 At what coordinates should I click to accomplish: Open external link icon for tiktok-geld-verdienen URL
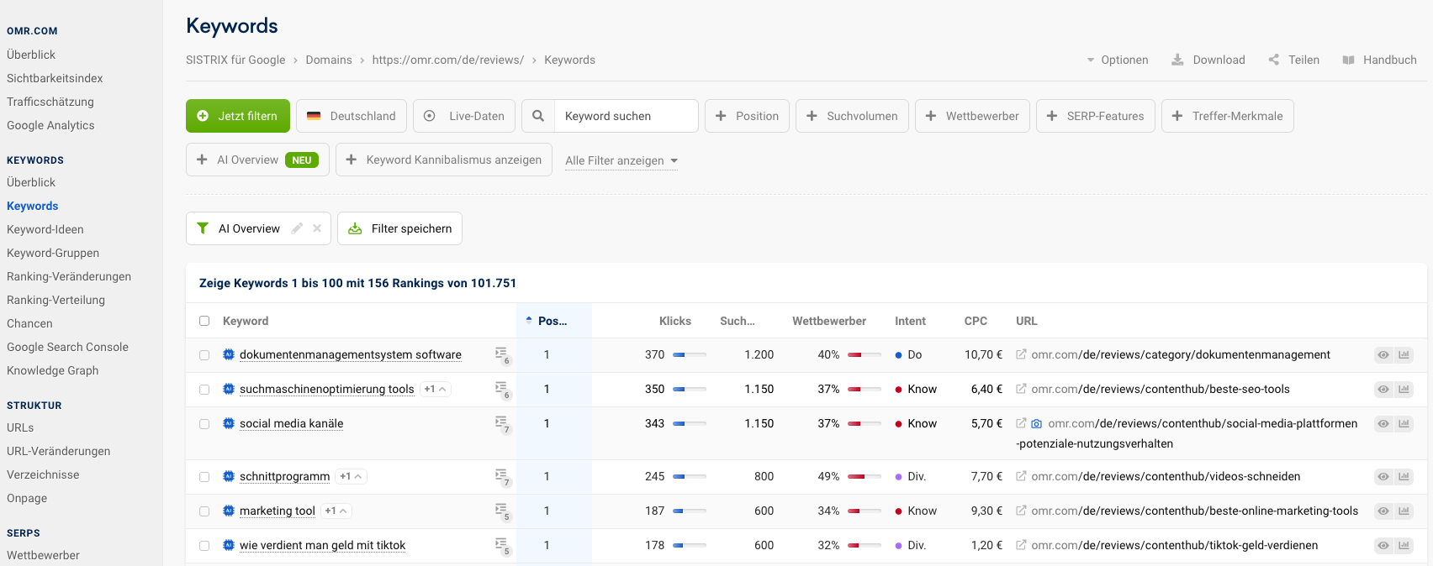pyautogui.click(x=1021, y=545)
